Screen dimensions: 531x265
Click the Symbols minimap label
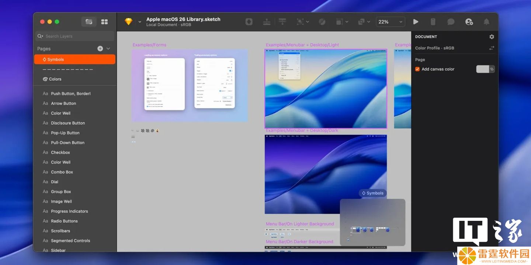[x=372, y=193]
